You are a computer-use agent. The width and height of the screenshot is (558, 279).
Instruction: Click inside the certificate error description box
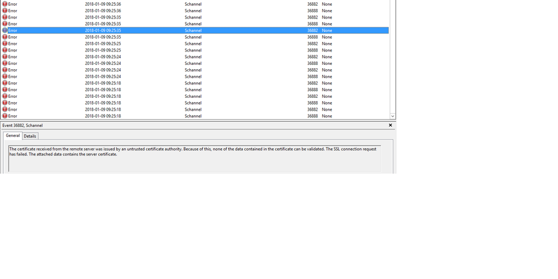tap(195, 159)
